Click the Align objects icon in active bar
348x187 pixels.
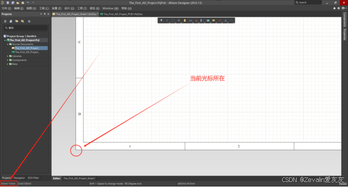179,21
